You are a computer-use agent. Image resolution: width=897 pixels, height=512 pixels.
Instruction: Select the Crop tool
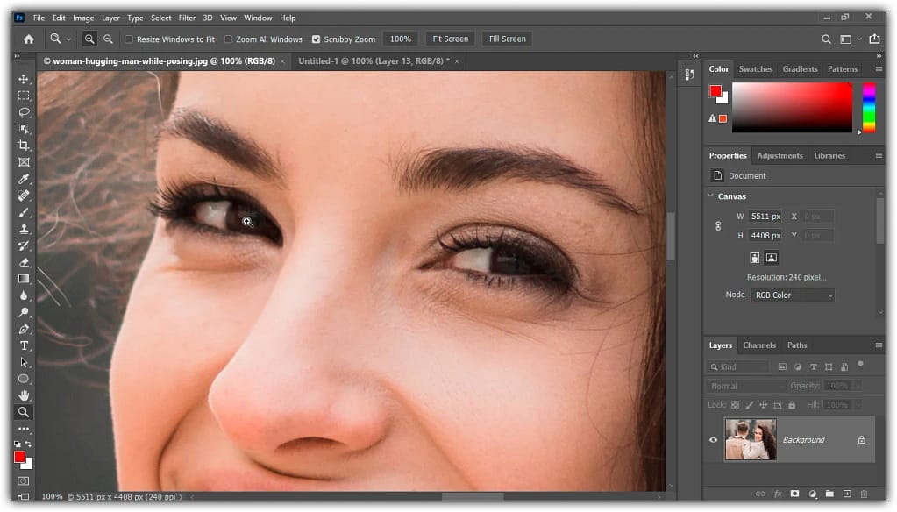[x=24, y=146]
